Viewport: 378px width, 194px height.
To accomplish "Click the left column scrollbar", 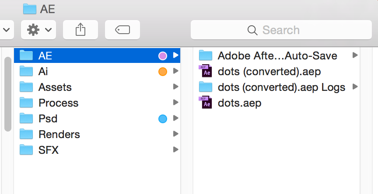I will [x=8, y=94].
